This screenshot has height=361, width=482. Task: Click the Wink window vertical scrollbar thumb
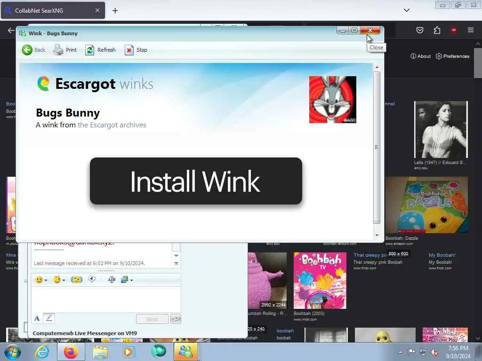(377, 147)
